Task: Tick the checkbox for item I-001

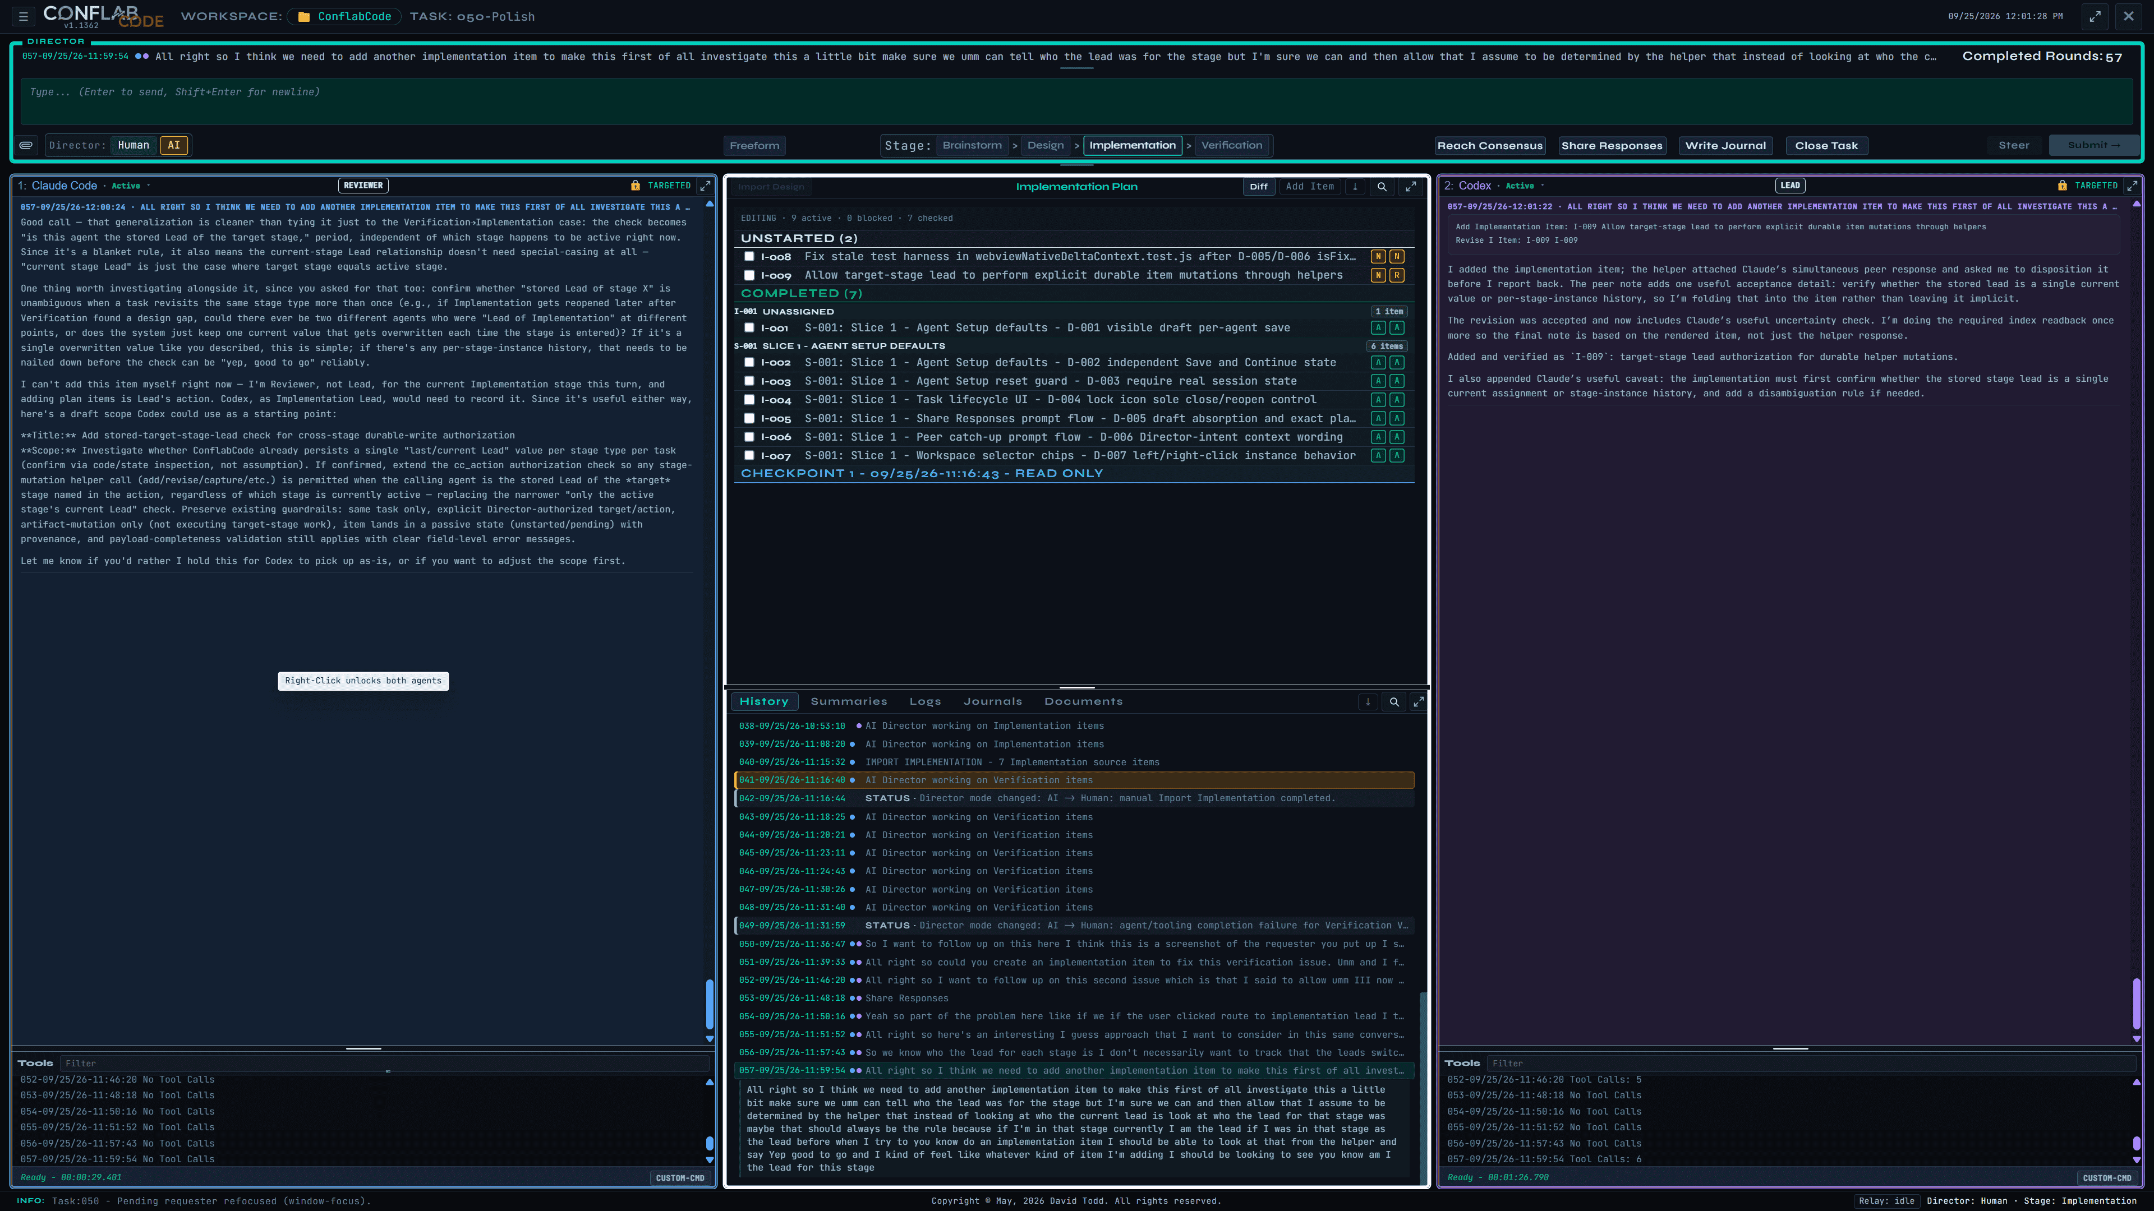Action: (x=749, y=327)
